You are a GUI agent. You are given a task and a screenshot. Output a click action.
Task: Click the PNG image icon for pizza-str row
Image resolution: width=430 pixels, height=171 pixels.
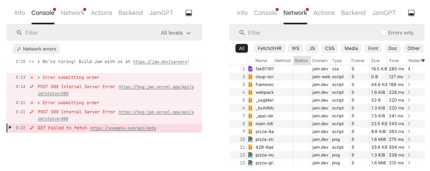pyautogui.click(x=250, y=139)
